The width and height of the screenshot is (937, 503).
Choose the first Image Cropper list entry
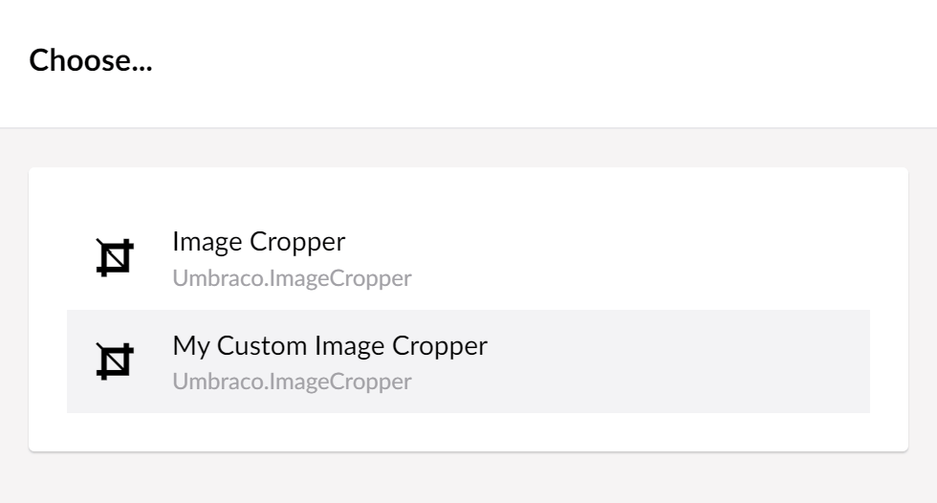click(468, 258)
